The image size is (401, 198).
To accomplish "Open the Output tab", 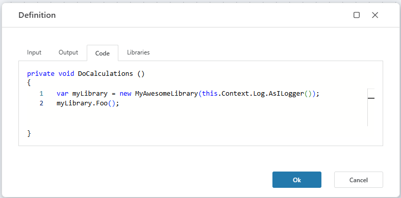I will 68,52.
